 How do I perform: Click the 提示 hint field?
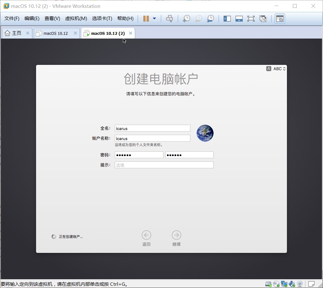[164, 165]
